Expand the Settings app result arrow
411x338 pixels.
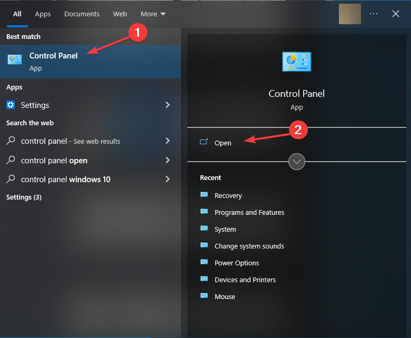(x=168, y=105)
